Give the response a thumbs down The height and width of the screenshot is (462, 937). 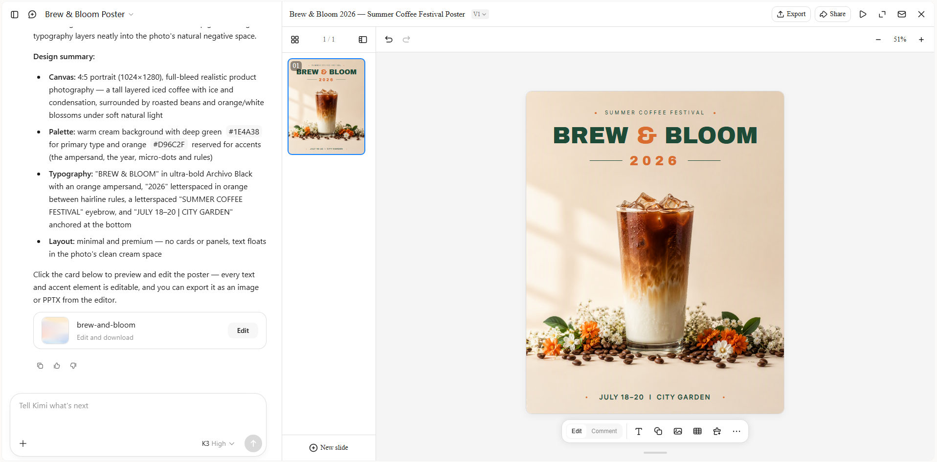[73, 366]
